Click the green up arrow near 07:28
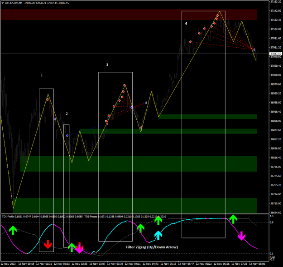The image size is (283, 267). pos(233,219)
